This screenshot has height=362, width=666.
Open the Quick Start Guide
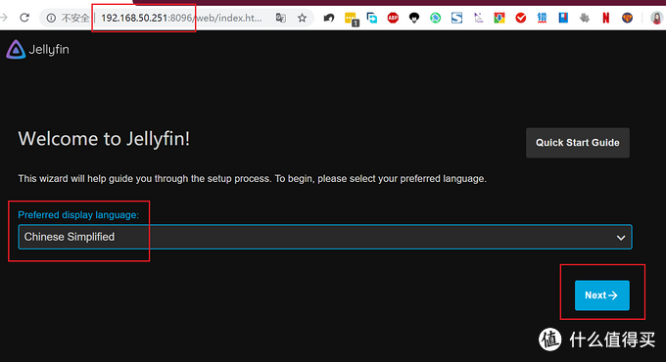coord(578,143)
